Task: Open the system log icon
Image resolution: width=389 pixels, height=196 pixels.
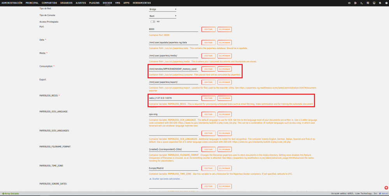Action: click(x=380, y=3)
